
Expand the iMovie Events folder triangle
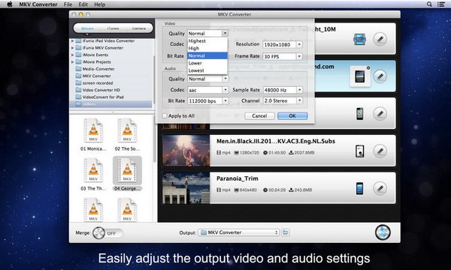[x=73, y=55]
